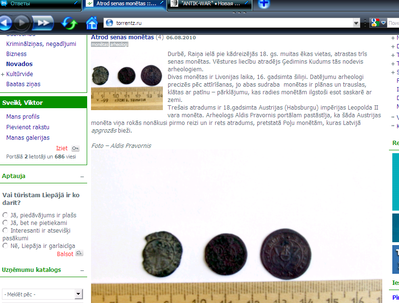Open Kriminālziņas, negadījumi section
The width and height of the screenshot is (399, 303).
coord(41,44)
